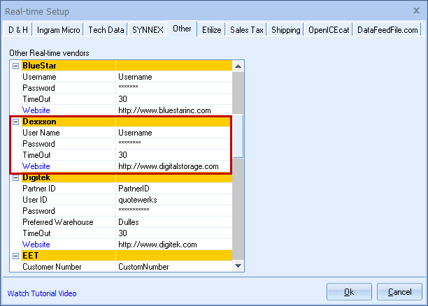Click the vendor list scrollbar thumb
Screen dimensions: 428x306
tap(238, 136)
